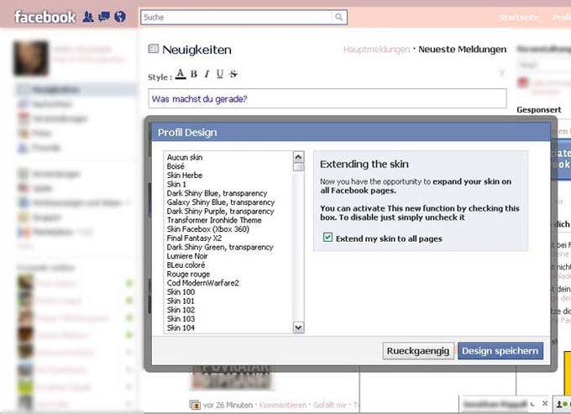The width and height of the screenshot is (571, 414).
Task: Click the skin list scroll down arrow
Action: pyautogui.click(x=298, y=328)
